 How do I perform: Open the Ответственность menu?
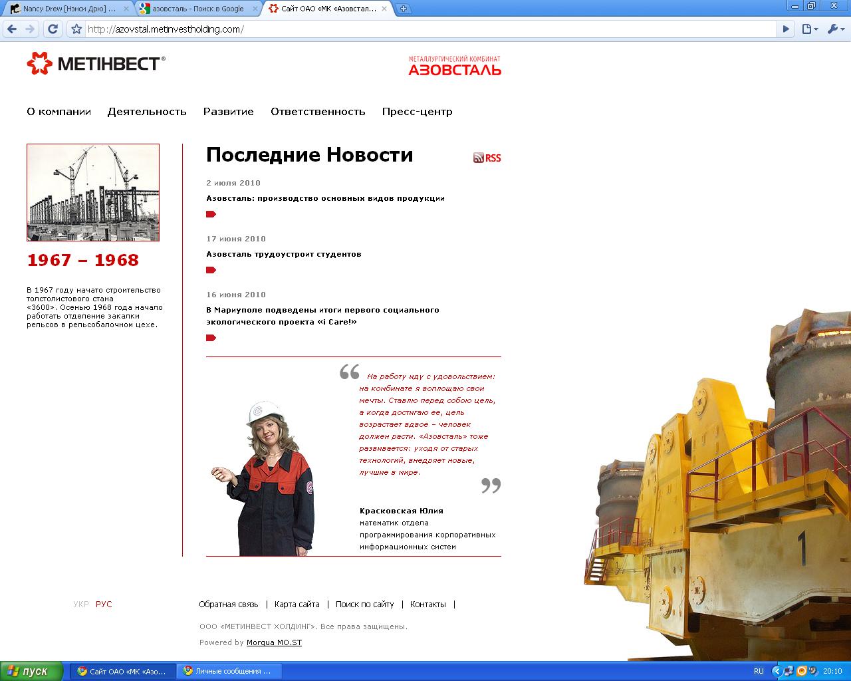tap(318, 112)
